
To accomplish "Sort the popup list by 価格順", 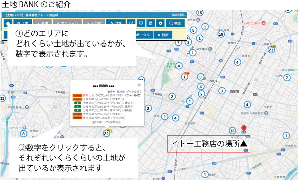I will click(121, 91).
